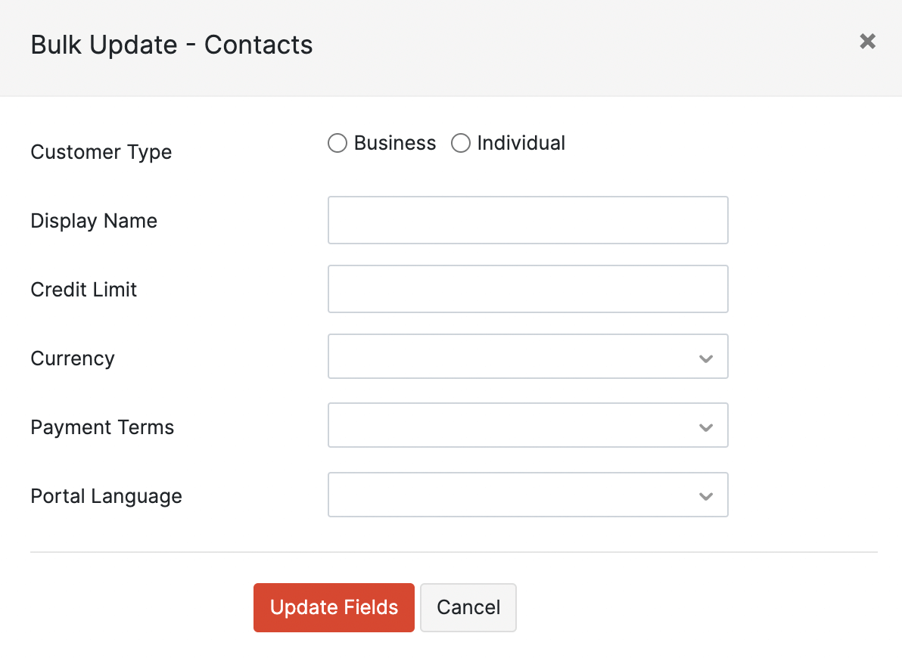Open the Portal Language dropdown
Image resolution: width=902 pixels, height=658 pixels.
point(527,495)
